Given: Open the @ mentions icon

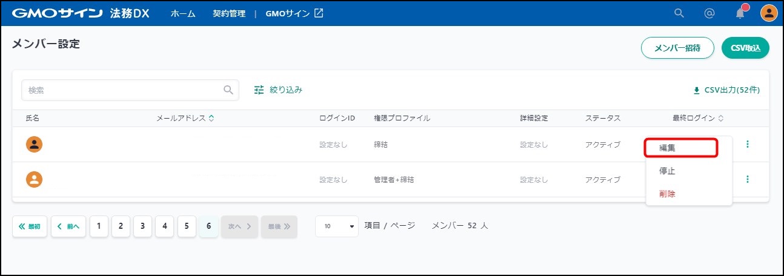Looking at the screenshot, I should pyautogui.click(x=709, y=13).
